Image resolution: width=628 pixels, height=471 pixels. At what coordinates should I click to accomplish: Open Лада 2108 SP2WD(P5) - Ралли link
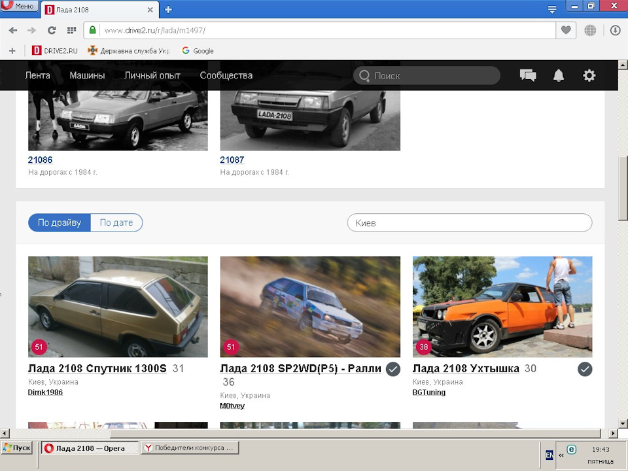pos(300,368)
